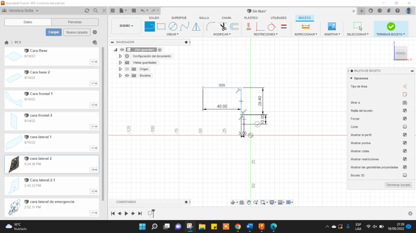Apply the Tangent constraint
416x233 pixels.
[271, 27]
